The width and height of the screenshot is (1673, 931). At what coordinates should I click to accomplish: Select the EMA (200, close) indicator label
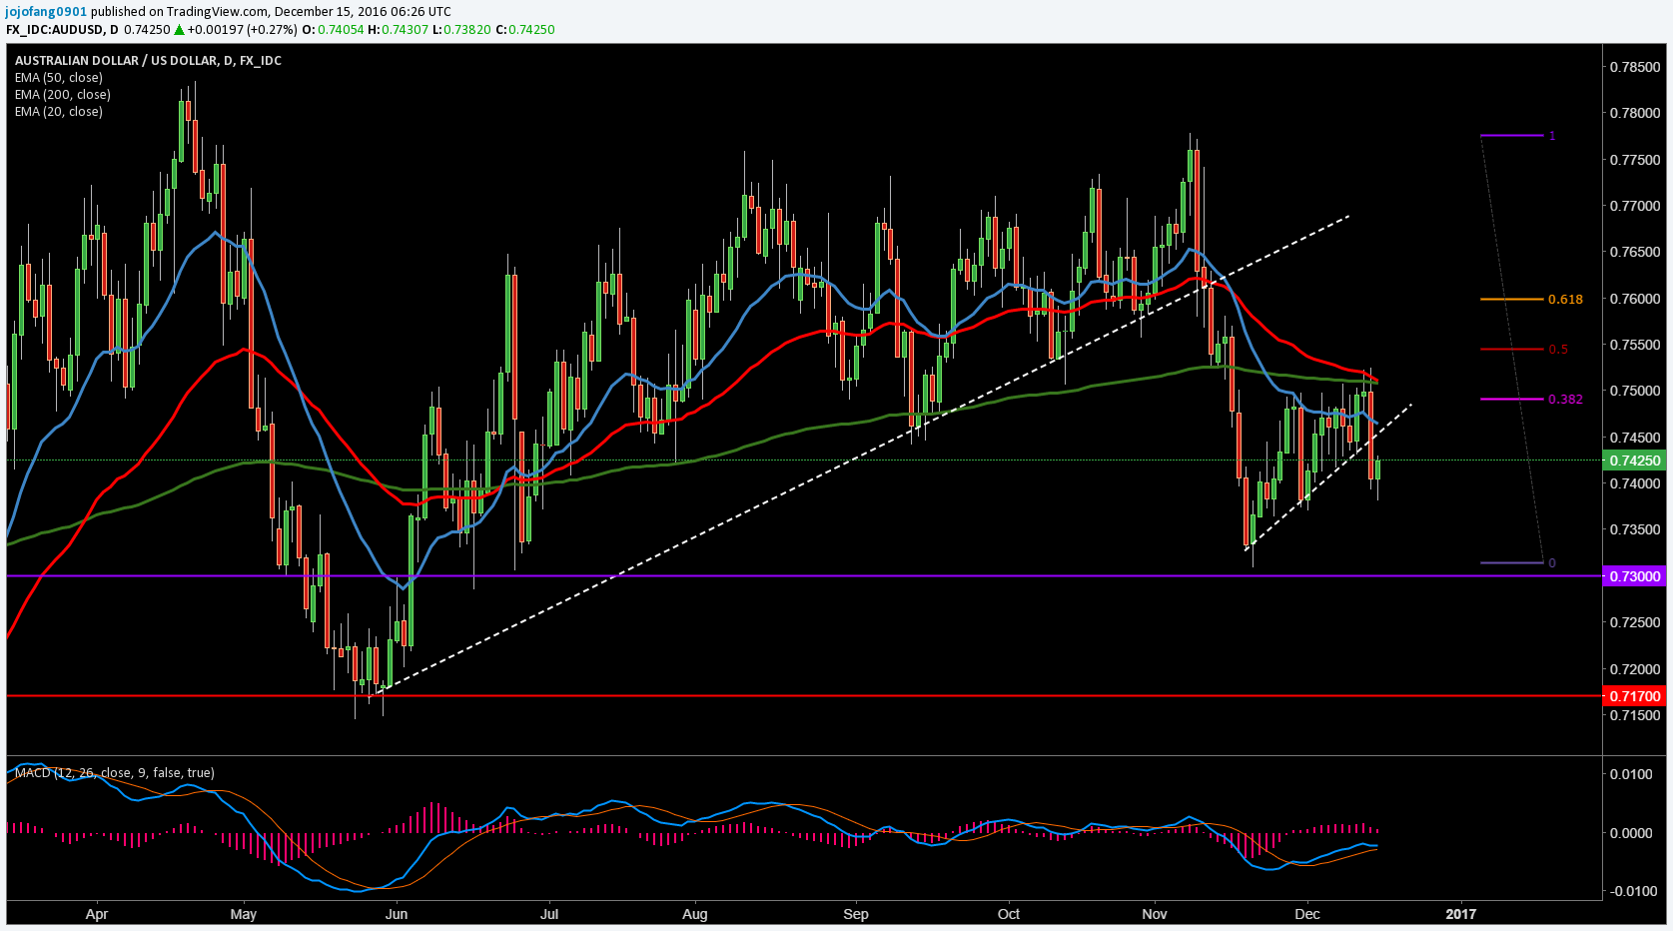pyautogui.click(x=63, y=95)
